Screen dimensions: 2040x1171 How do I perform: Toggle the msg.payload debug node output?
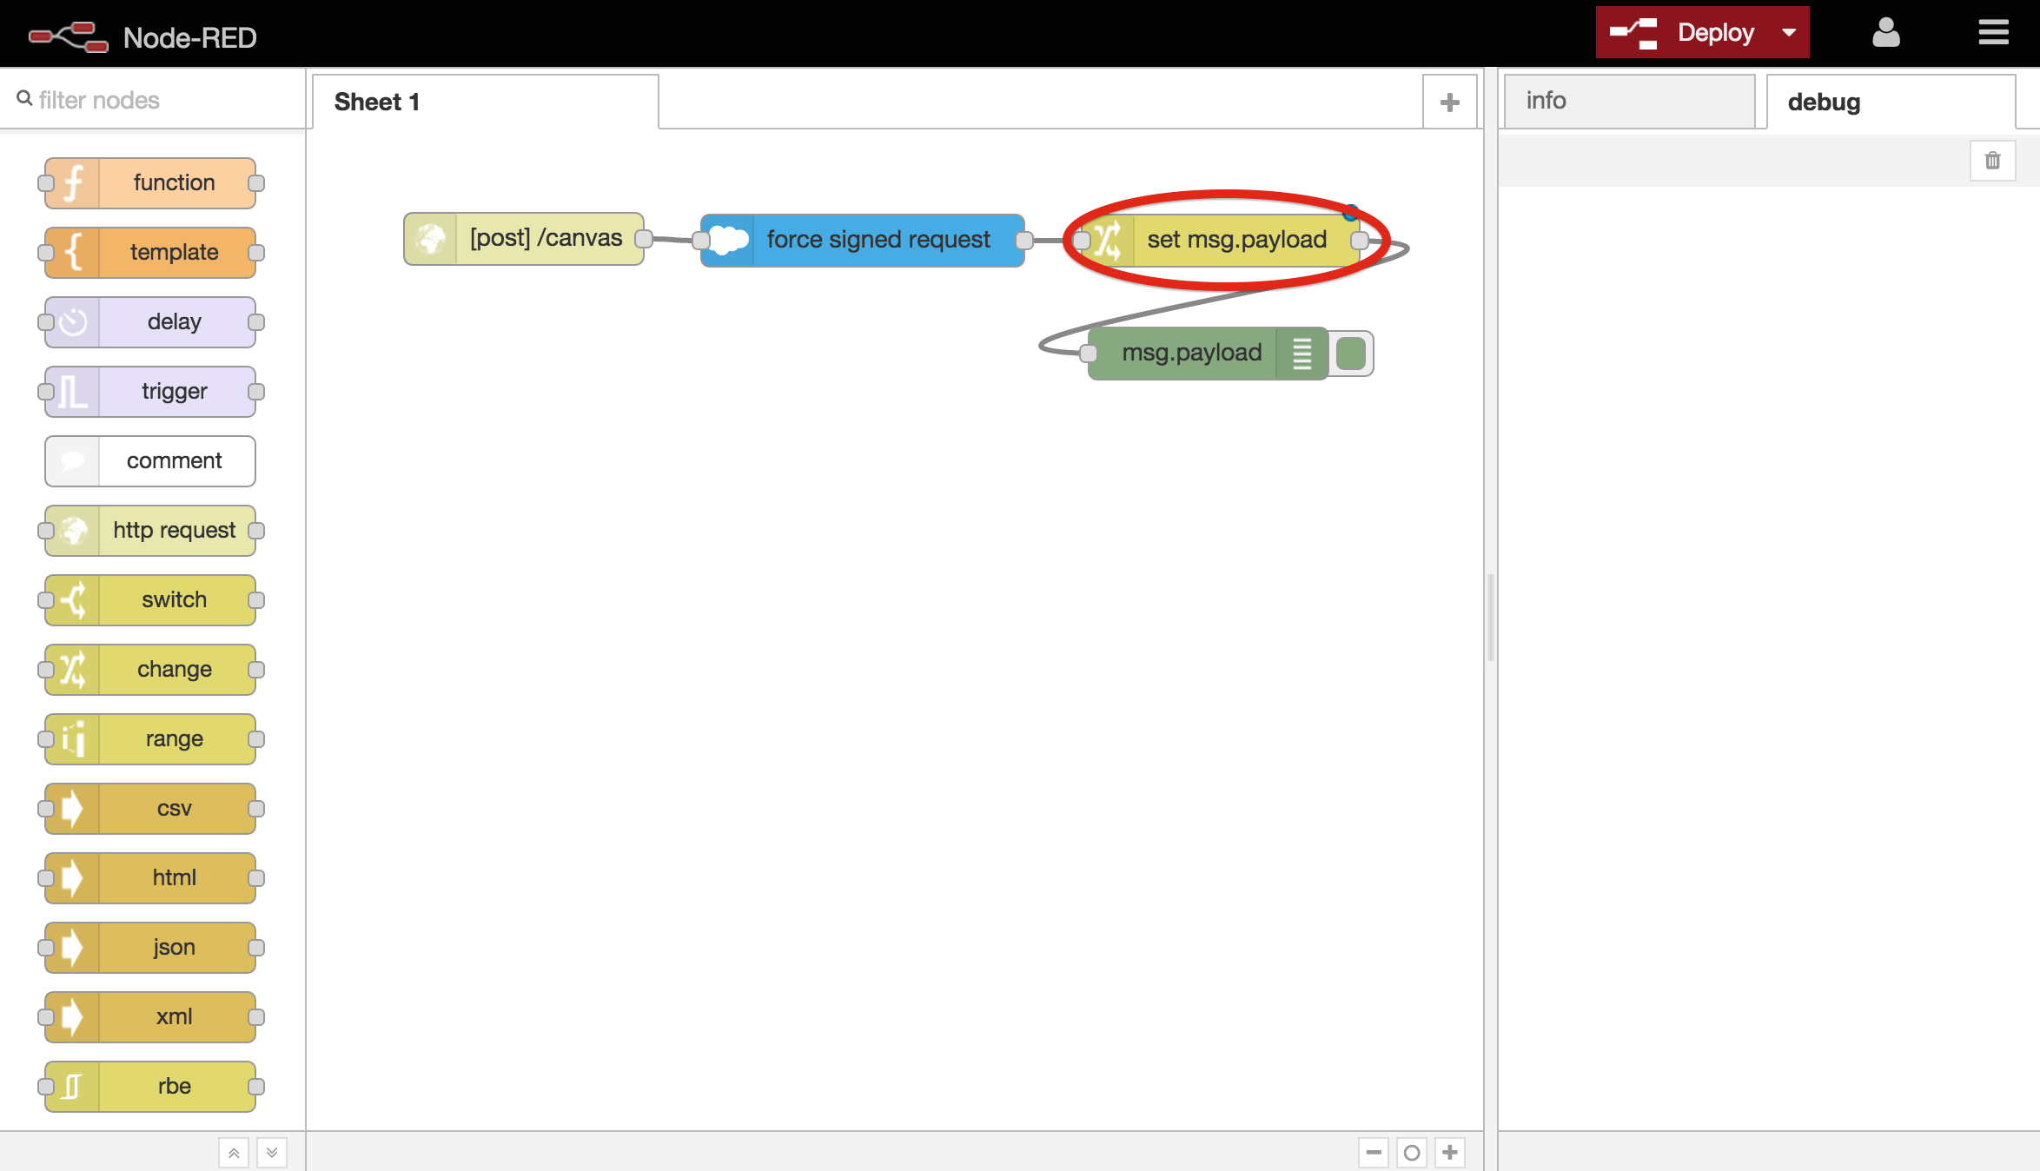(1349, 353)
